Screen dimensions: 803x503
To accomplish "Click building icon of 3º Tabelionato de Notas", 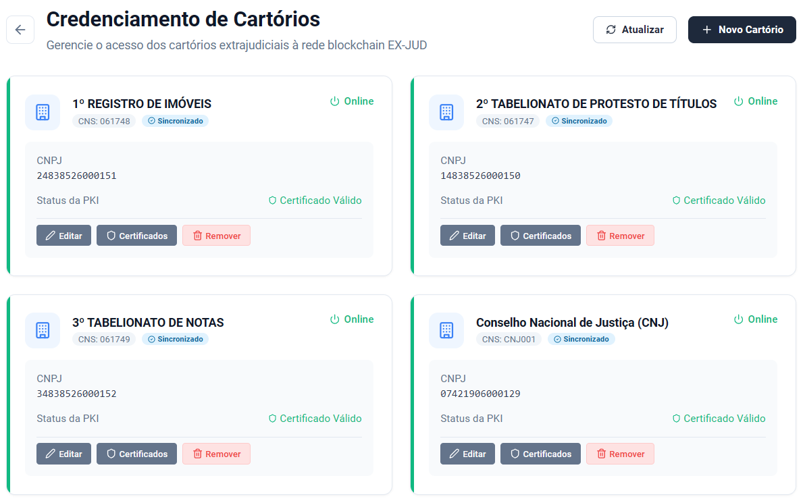I will click(43, 330).
